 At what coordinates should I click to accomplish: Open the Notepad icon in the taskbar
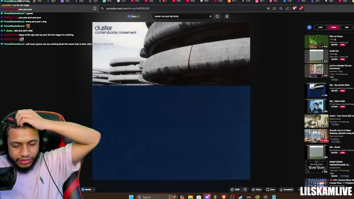tap(274, 197)
